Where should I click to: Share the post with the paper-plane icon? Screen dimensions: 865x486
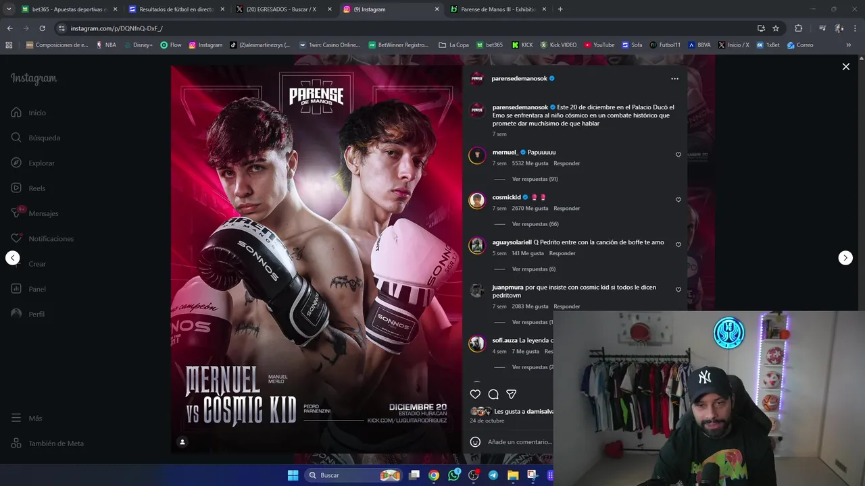point(512,394)
